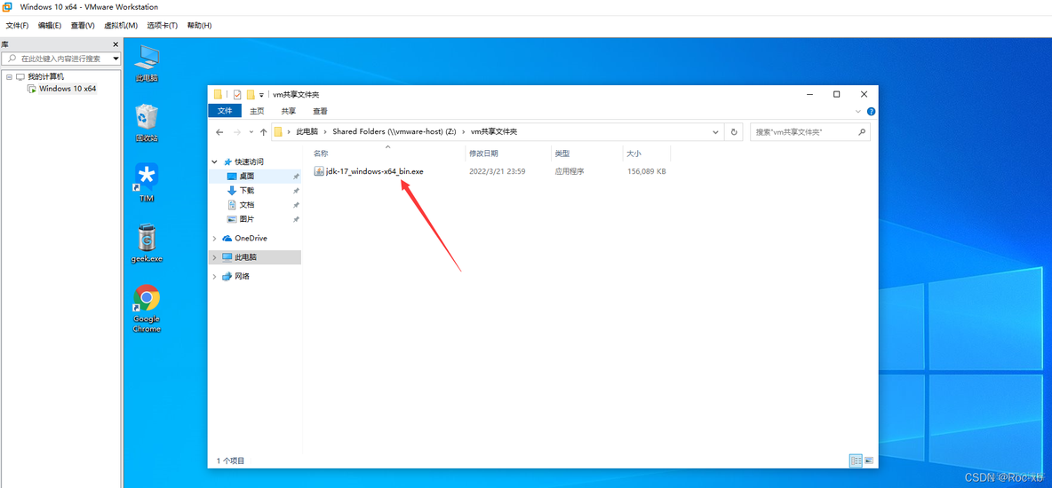Select 图片 in quick access

[247, 219]
